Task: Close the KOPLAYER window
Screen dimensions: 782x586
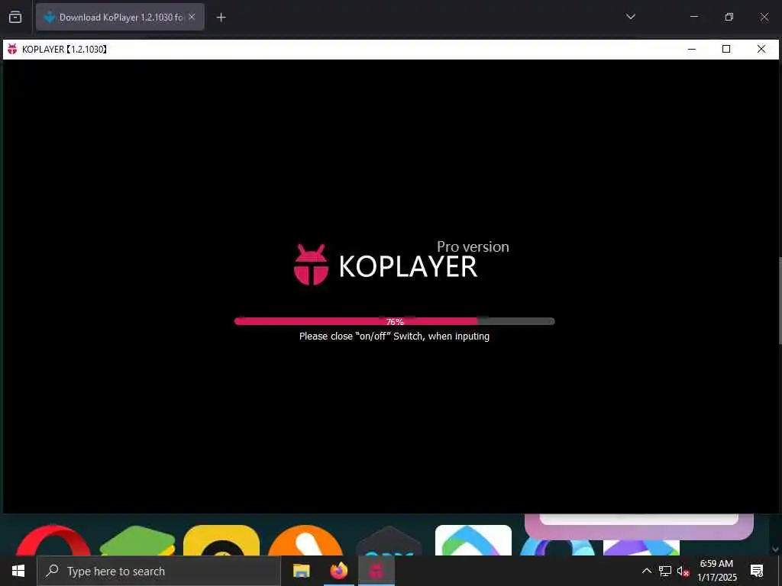Action: (x=761, y=49)
